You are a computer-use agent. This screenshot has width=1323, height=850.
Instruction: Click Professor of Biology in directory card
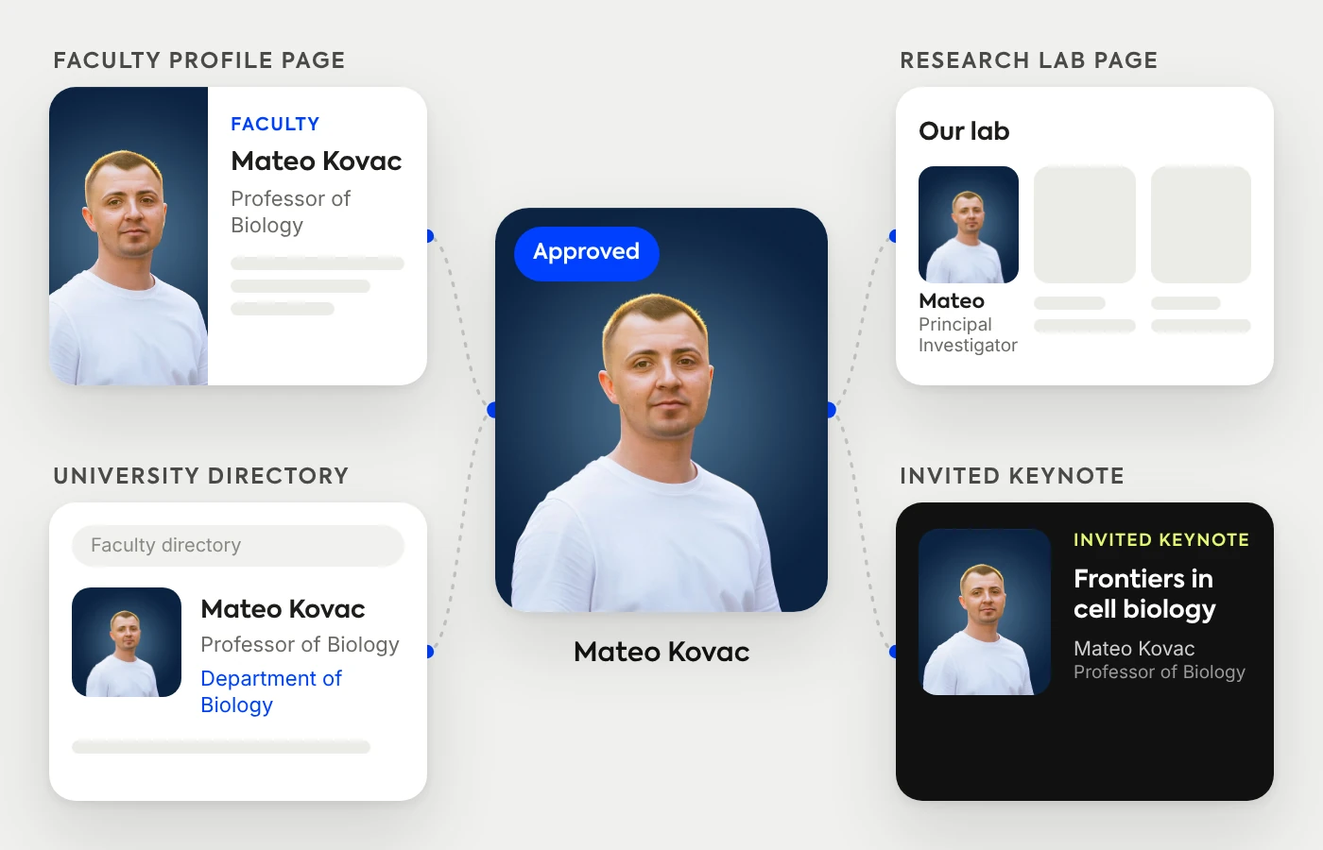tap(300, 644)
